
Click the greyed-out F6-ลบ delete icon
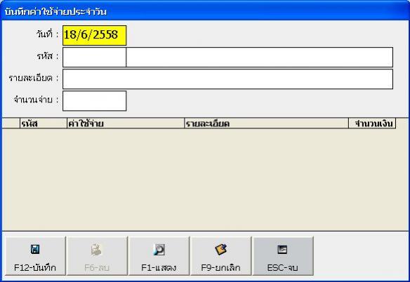[96, 250]
